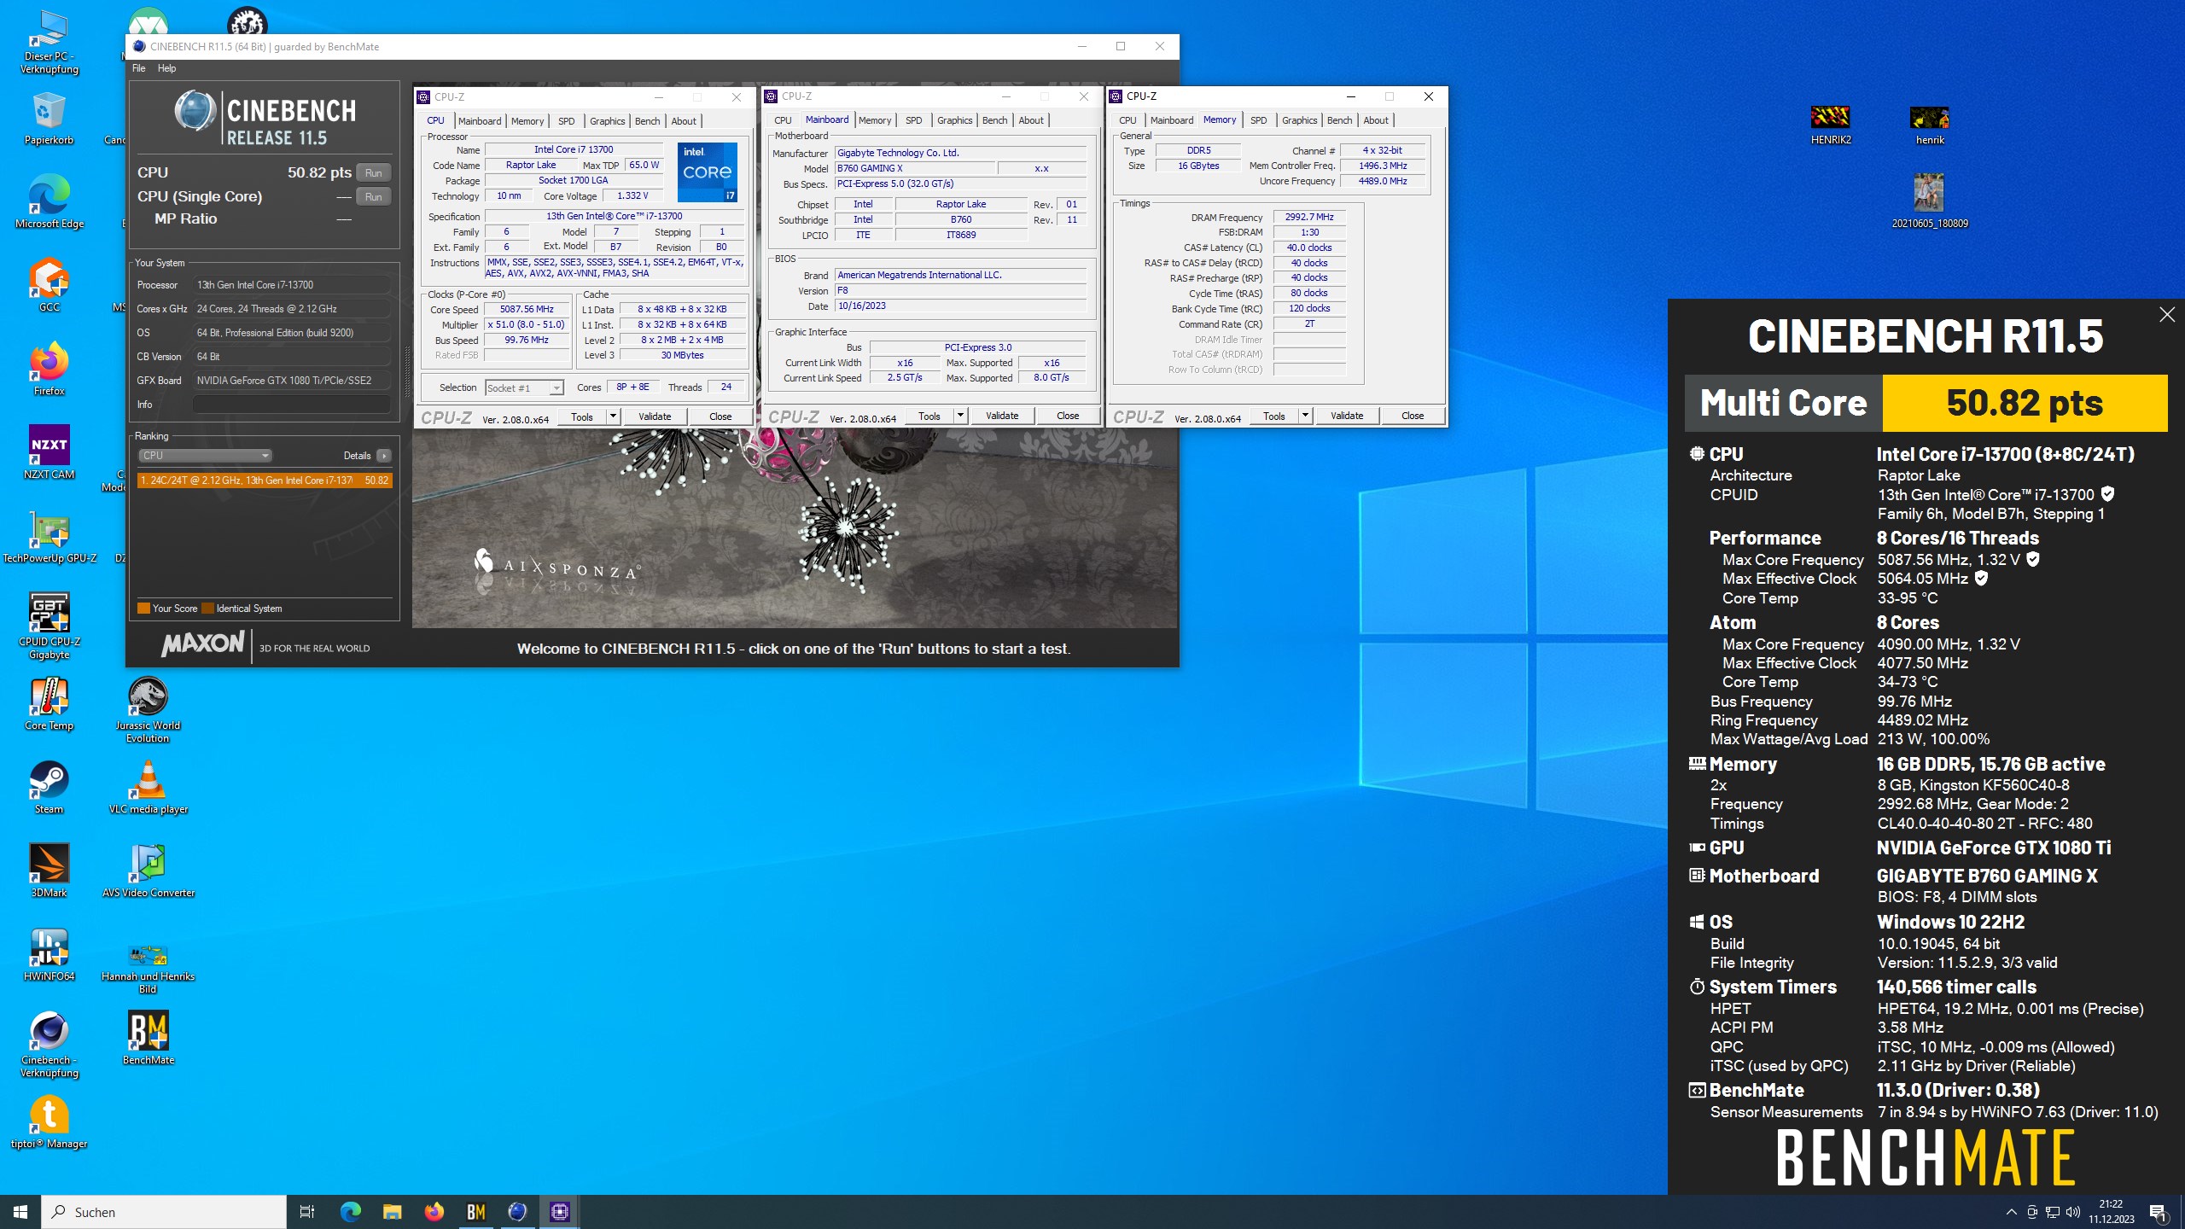The width and height of the screenshot is (2185, 1229).
Task: Click Validate in second CPU-Z window
Action: (1002, 416)
